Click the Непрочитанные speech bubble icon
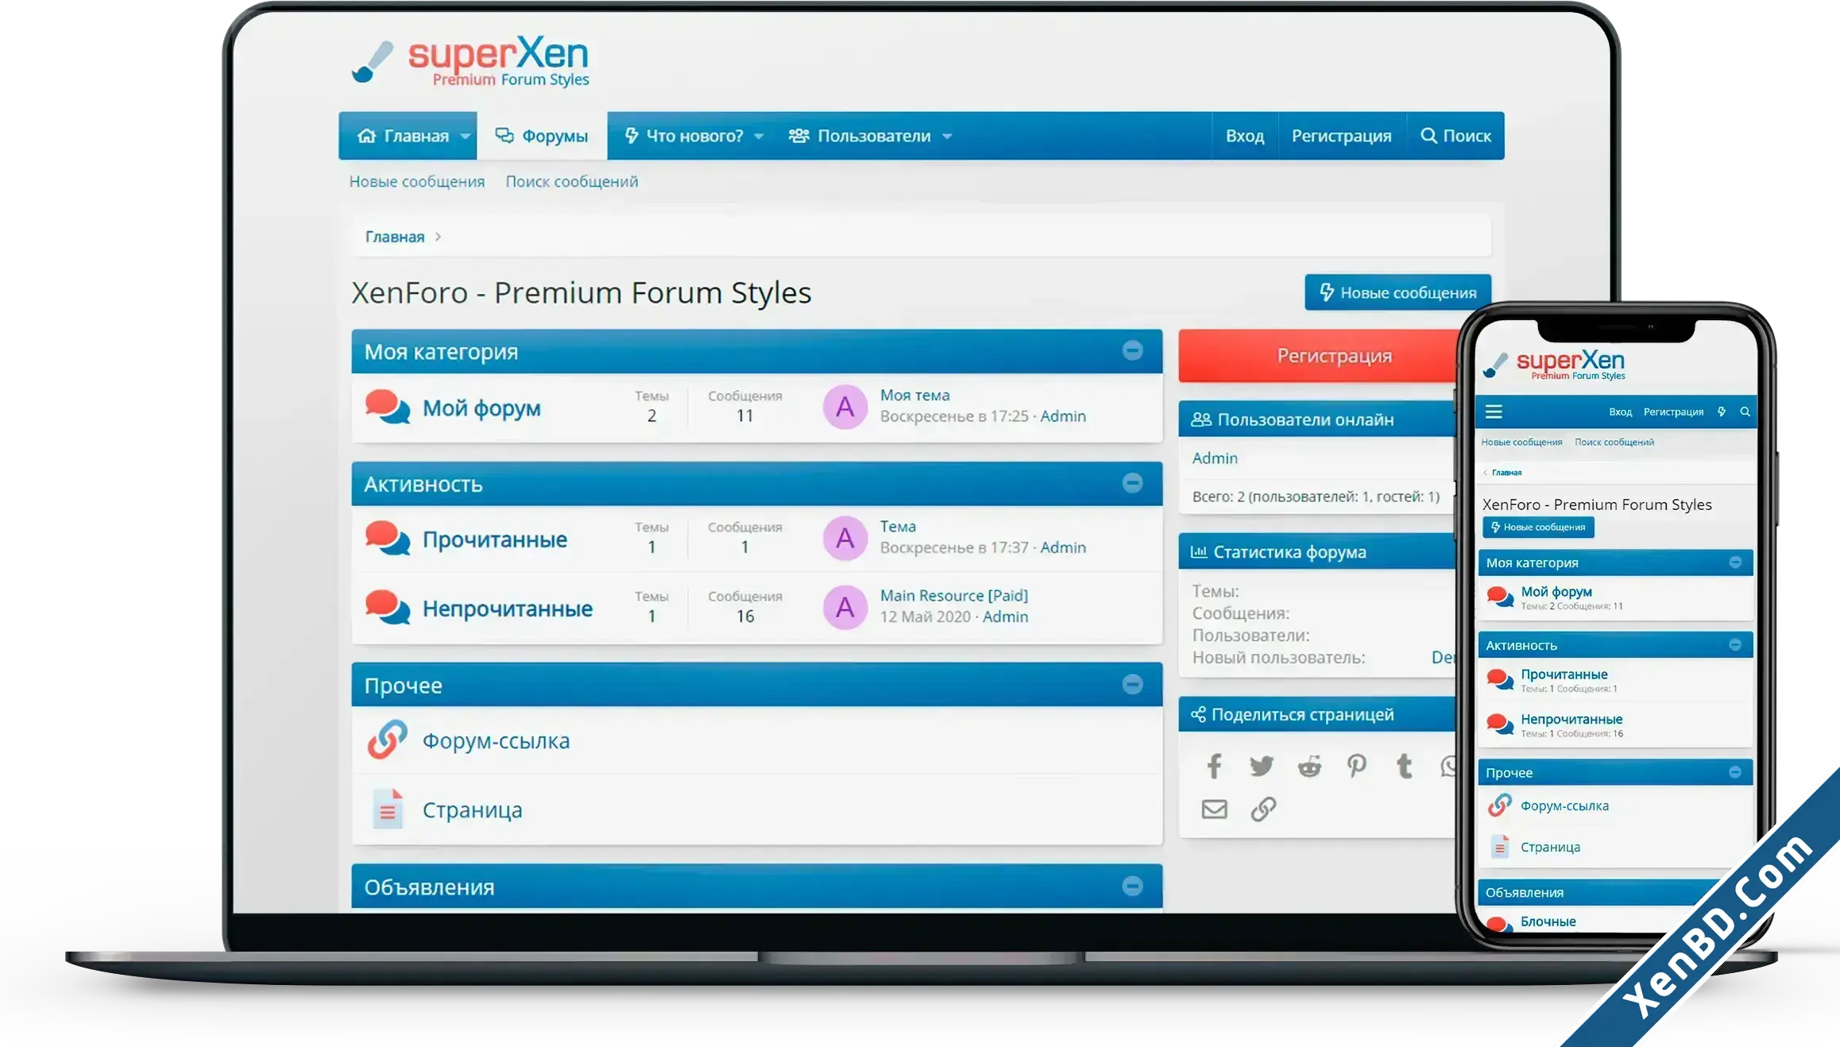The image size is (1840, 1047). tap(388, 608)
